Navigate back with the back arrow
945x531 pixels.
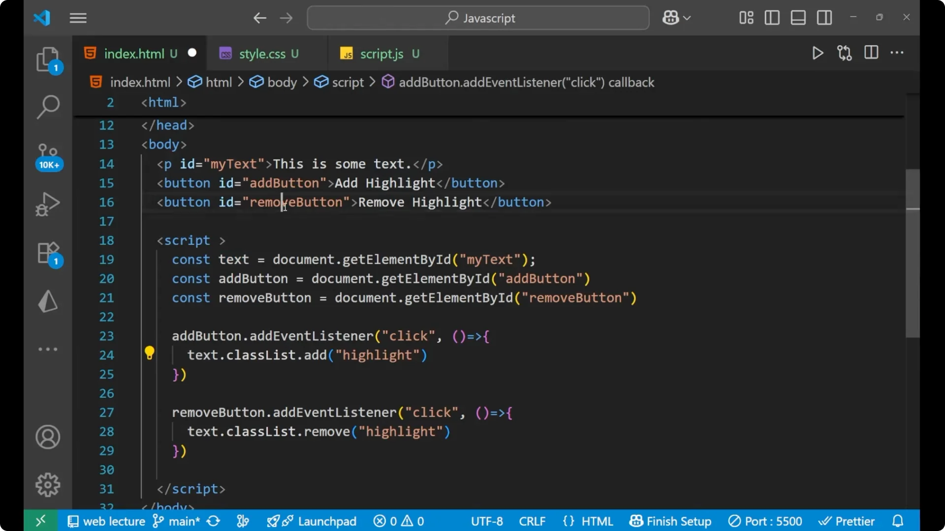260,18
